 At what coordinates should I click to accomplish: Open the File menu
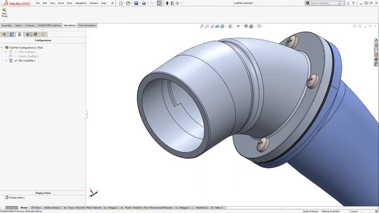[x=38, y=3]
